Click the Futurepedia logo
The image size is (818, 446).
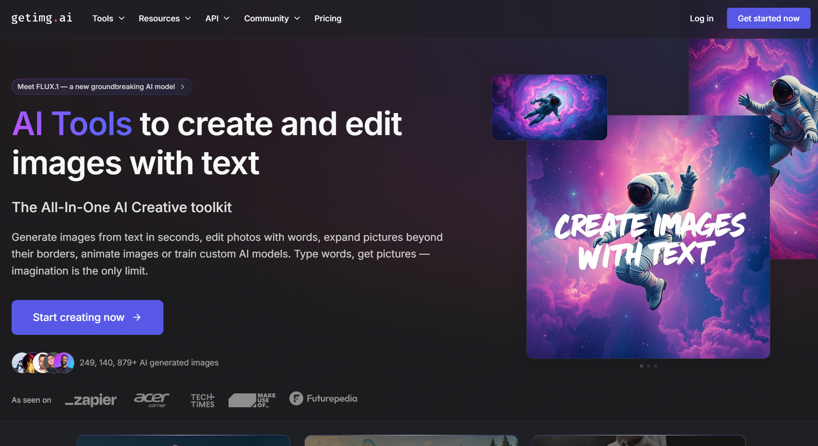pos(323,398)
